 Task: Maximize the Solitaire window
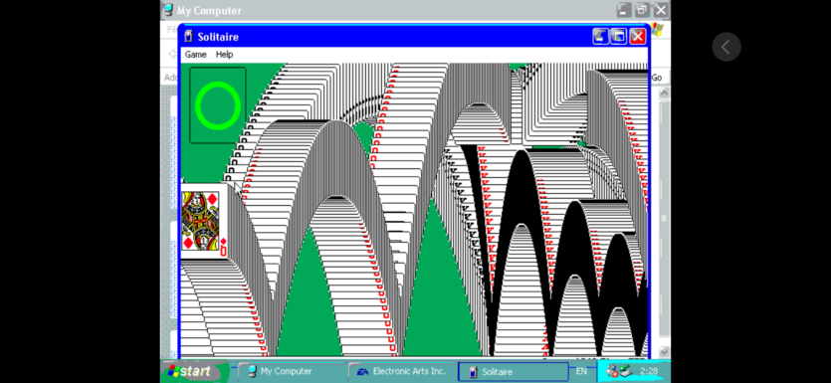618,37
